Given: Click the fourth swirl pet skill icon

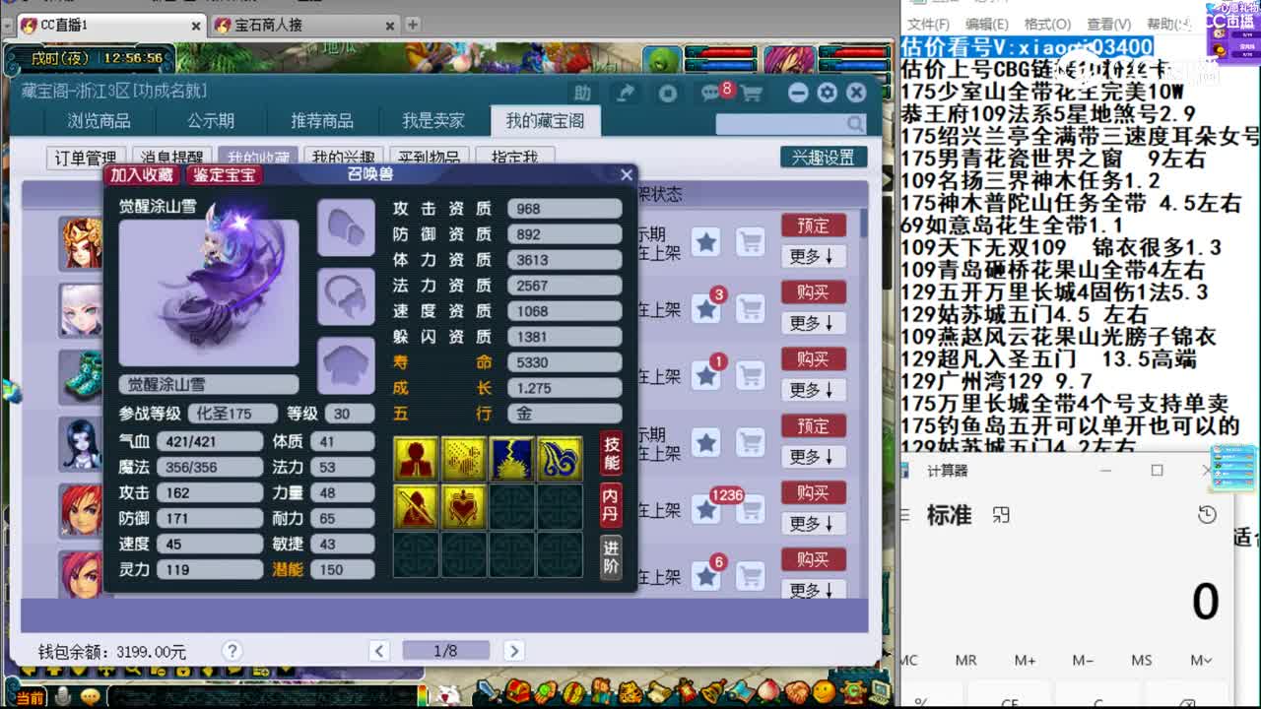Looking at the screenshot, I should coord(560,457).
